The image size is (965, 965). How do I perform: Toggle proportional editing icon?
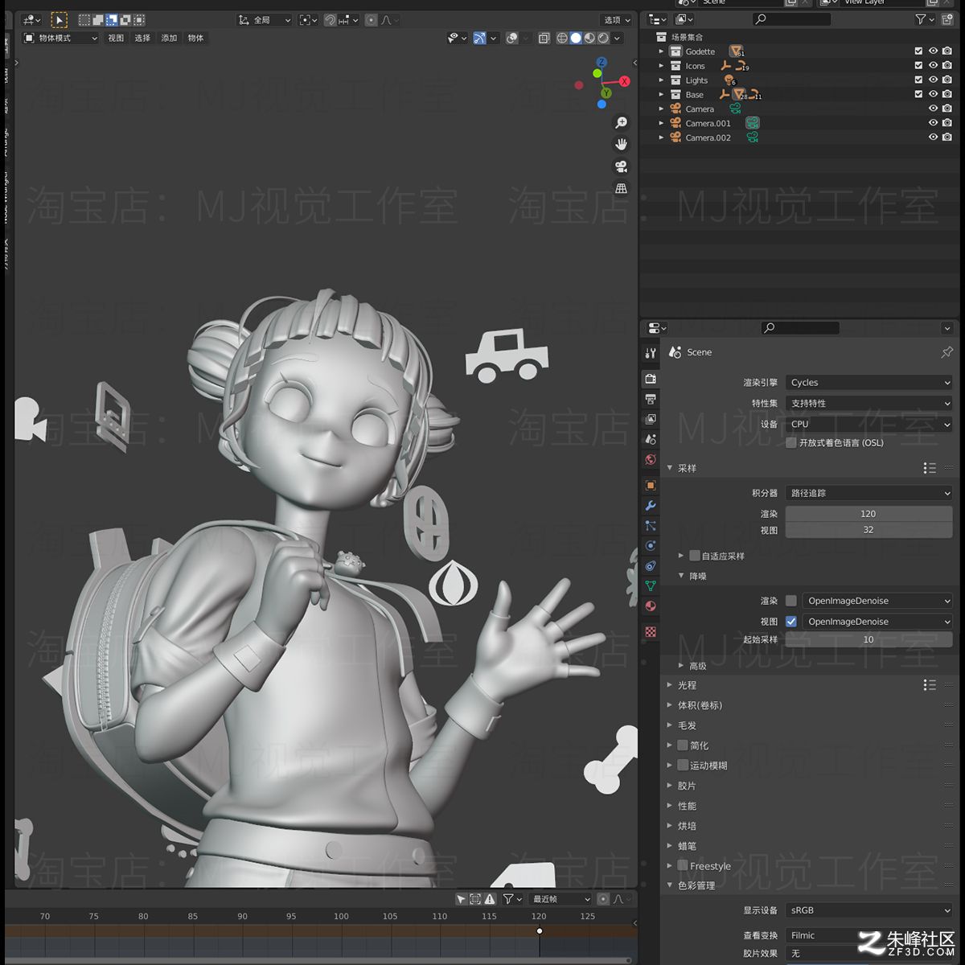point(371,20)
